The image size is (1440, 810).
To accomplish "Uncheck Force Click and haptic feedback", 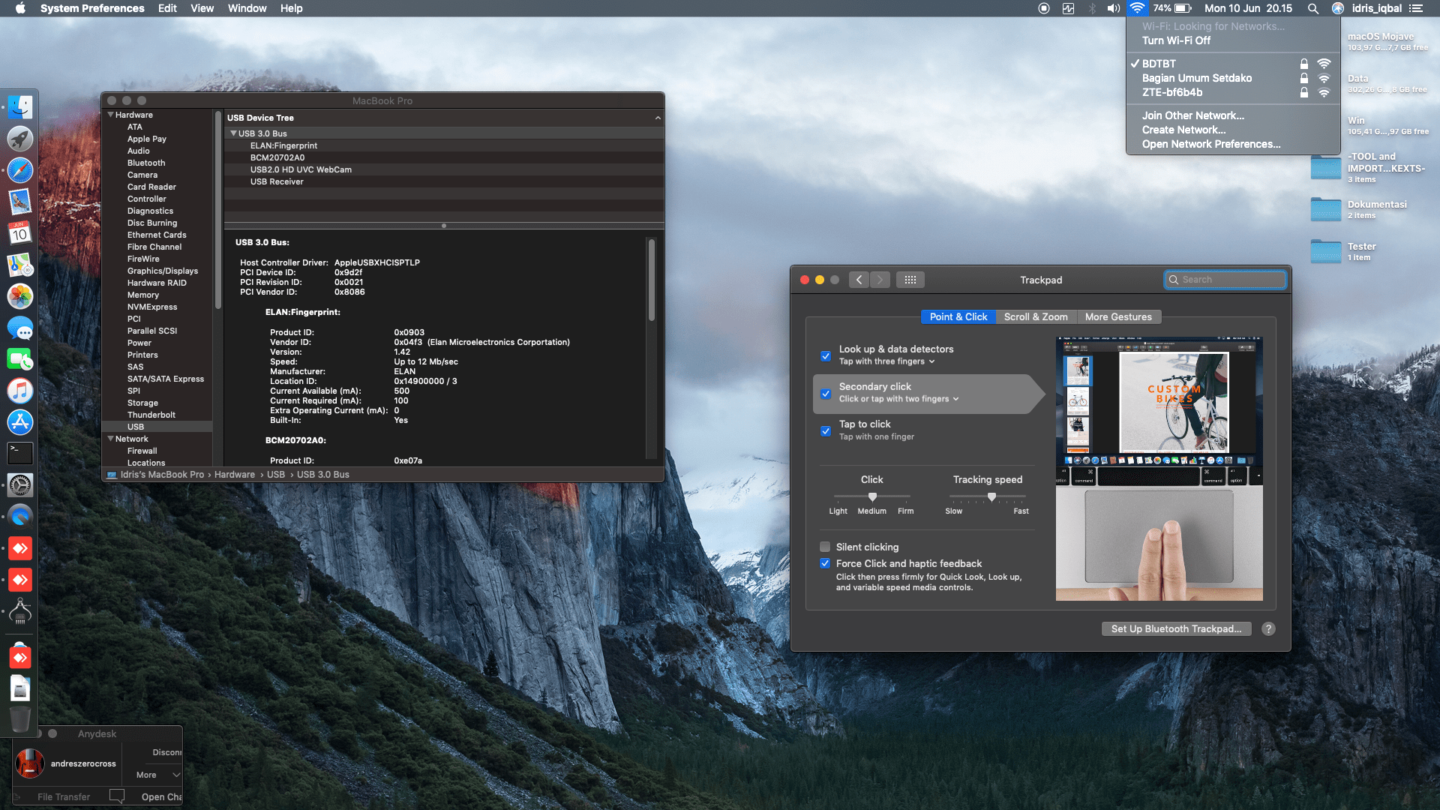I will (825, 563).
